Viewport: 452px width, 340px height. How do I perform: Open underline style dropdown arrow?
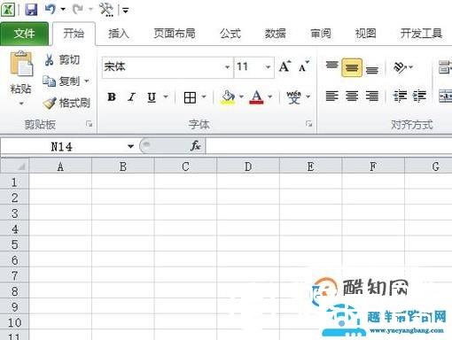[x=166, y=97]
